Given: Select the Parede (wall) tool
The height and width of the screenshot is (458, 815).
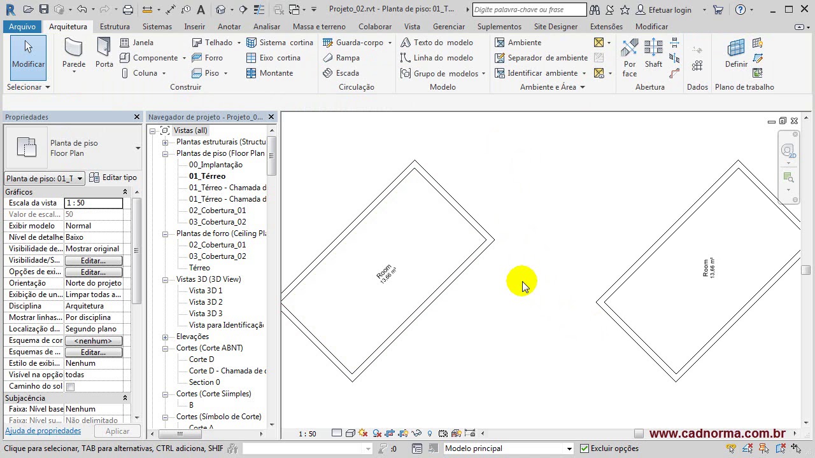Looking at the screenshot, I should (74, 54).
